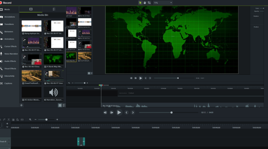Image resolution: width=268 pixels, height=149 pixels.
Task: Click the playhead marker in nested timeline
Action: [x=101, y=85]
